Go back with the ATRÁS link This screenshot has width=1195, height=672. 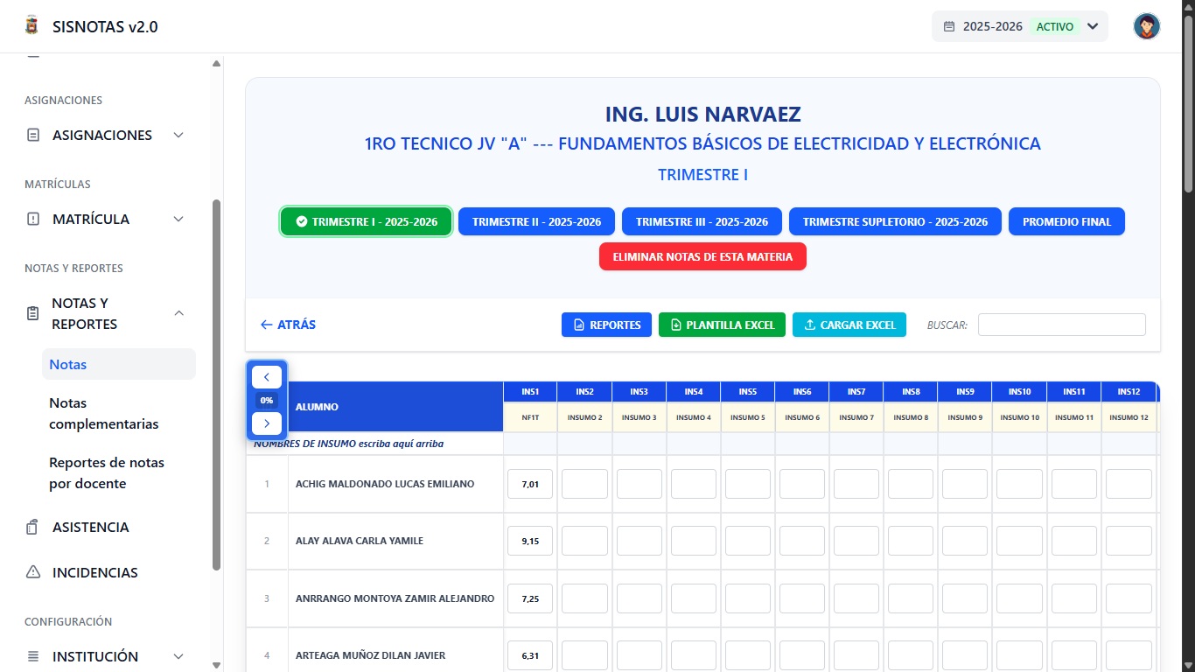coord(288,325)
